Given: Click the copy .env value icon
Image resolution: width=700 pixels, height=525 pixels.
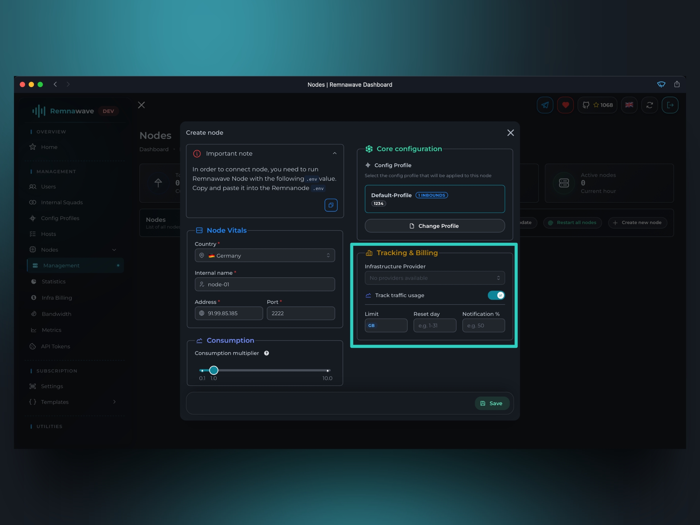Looking at the screenshot, I should 331,205.
